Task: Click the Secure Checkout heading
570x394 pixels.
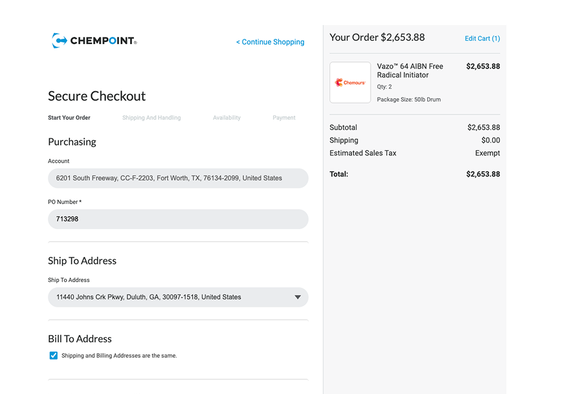Action: [97, 96]
